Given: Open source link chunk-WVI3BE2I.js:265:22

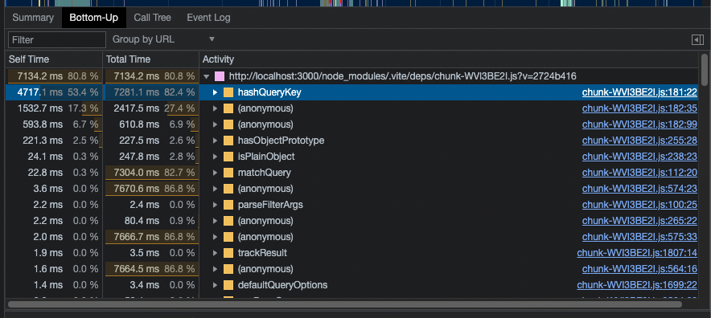Looking at the screenshot, I should pos(639,221).
